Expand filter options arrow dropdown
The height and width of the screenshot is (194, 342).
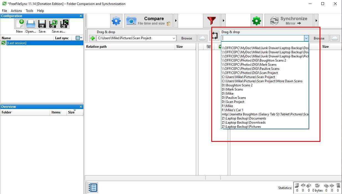[x=223, y=21]
